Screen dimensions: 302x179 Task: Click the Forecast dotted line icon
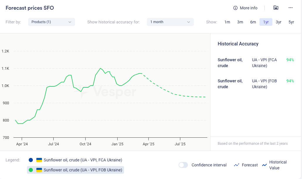(x=237, y=165)
